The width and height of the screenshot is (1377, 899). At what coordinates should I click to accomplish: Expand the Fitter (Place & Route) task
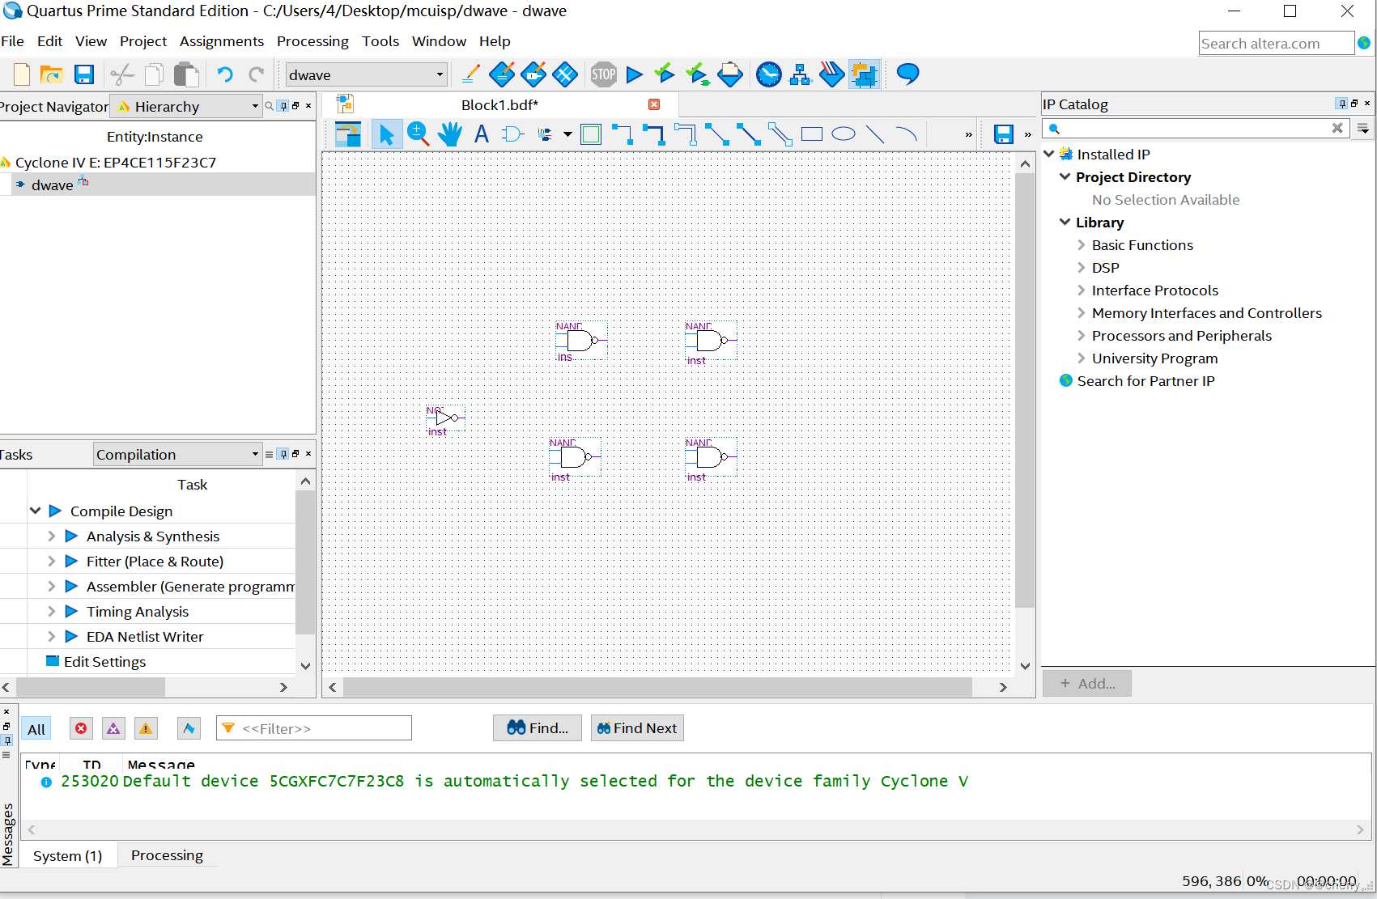coord(51,561)
